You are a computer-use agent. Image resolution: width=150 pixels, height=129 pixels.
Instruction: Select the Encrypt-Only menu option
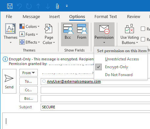121,67
